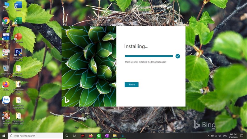The width and height of the screenshot is (247, 139).
Task: Open This PC desktop icon
Action: [x=6, y=6]
